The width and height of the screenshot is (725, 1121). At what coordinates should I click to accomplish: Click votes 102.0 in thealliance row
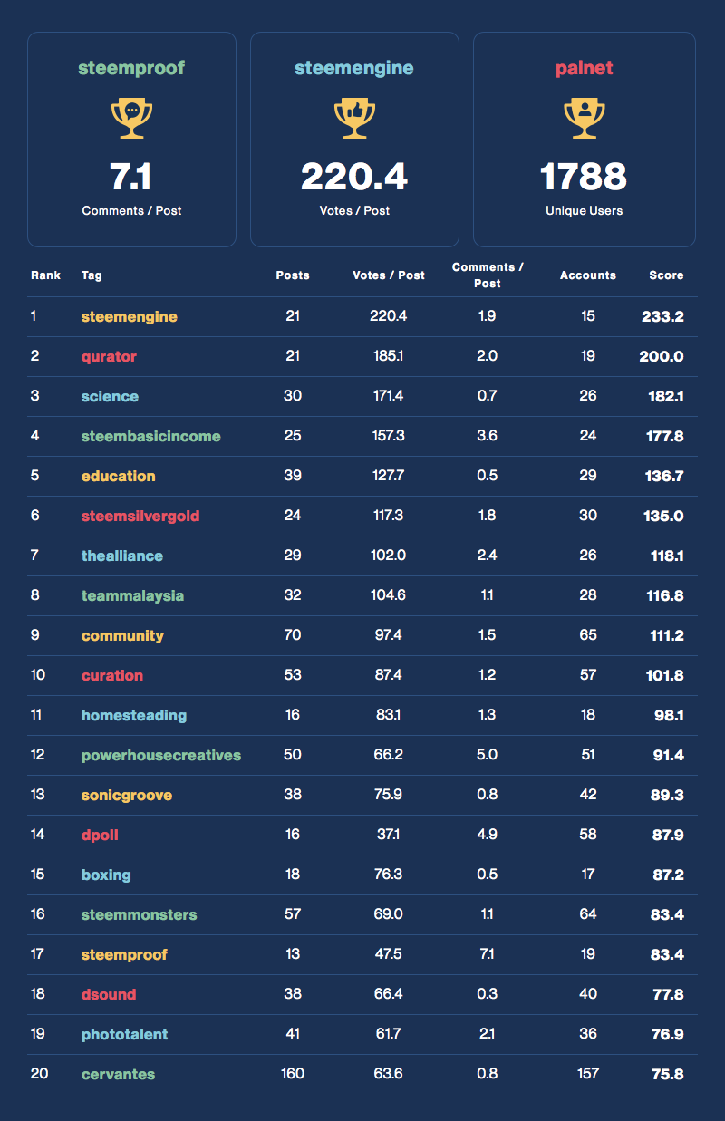(389, 556)
